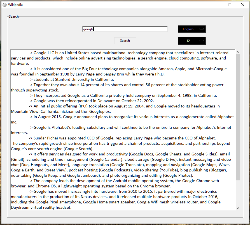Open the 12 font size dropdown
The height and width of the screenshot is (225, 250).
coord(192,41)
